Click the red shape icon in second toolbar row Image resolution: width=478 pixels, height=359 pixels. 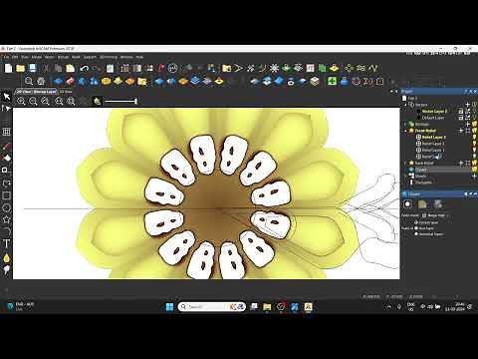tap(71, 81)
